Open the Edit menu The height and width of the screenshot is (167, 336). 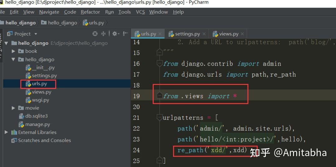pos(14,12)
